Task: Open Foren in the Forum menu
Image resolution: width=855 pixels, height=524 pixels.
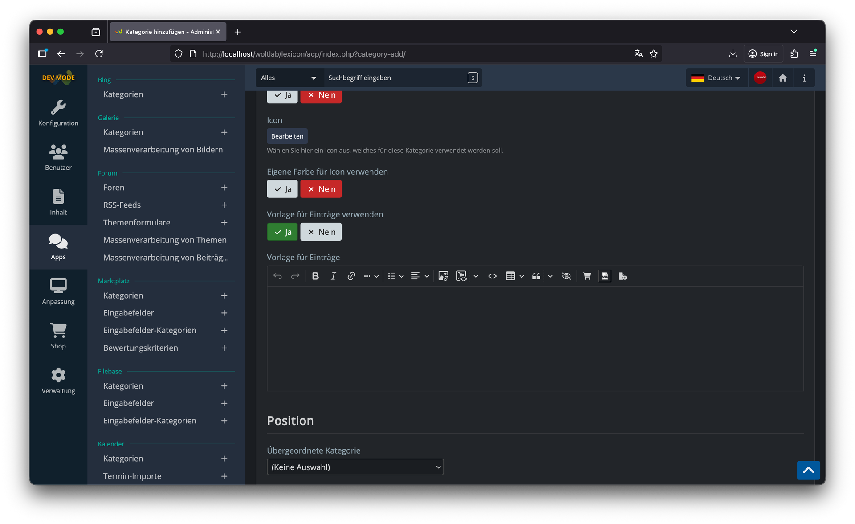Action: 114,188
